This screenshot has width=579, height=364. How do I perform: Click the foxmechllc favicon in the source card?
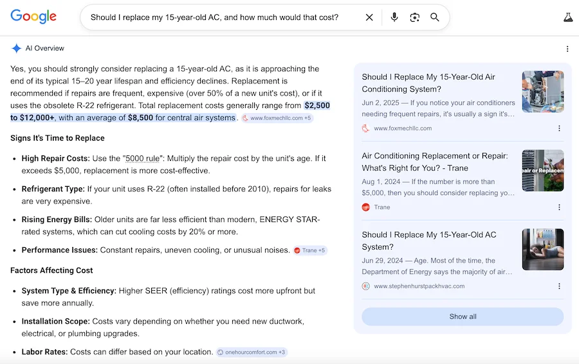click(365, 128)
